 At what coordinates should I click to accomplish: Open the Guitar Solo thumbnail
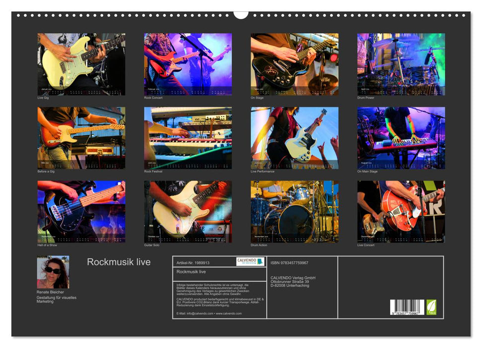188,211
